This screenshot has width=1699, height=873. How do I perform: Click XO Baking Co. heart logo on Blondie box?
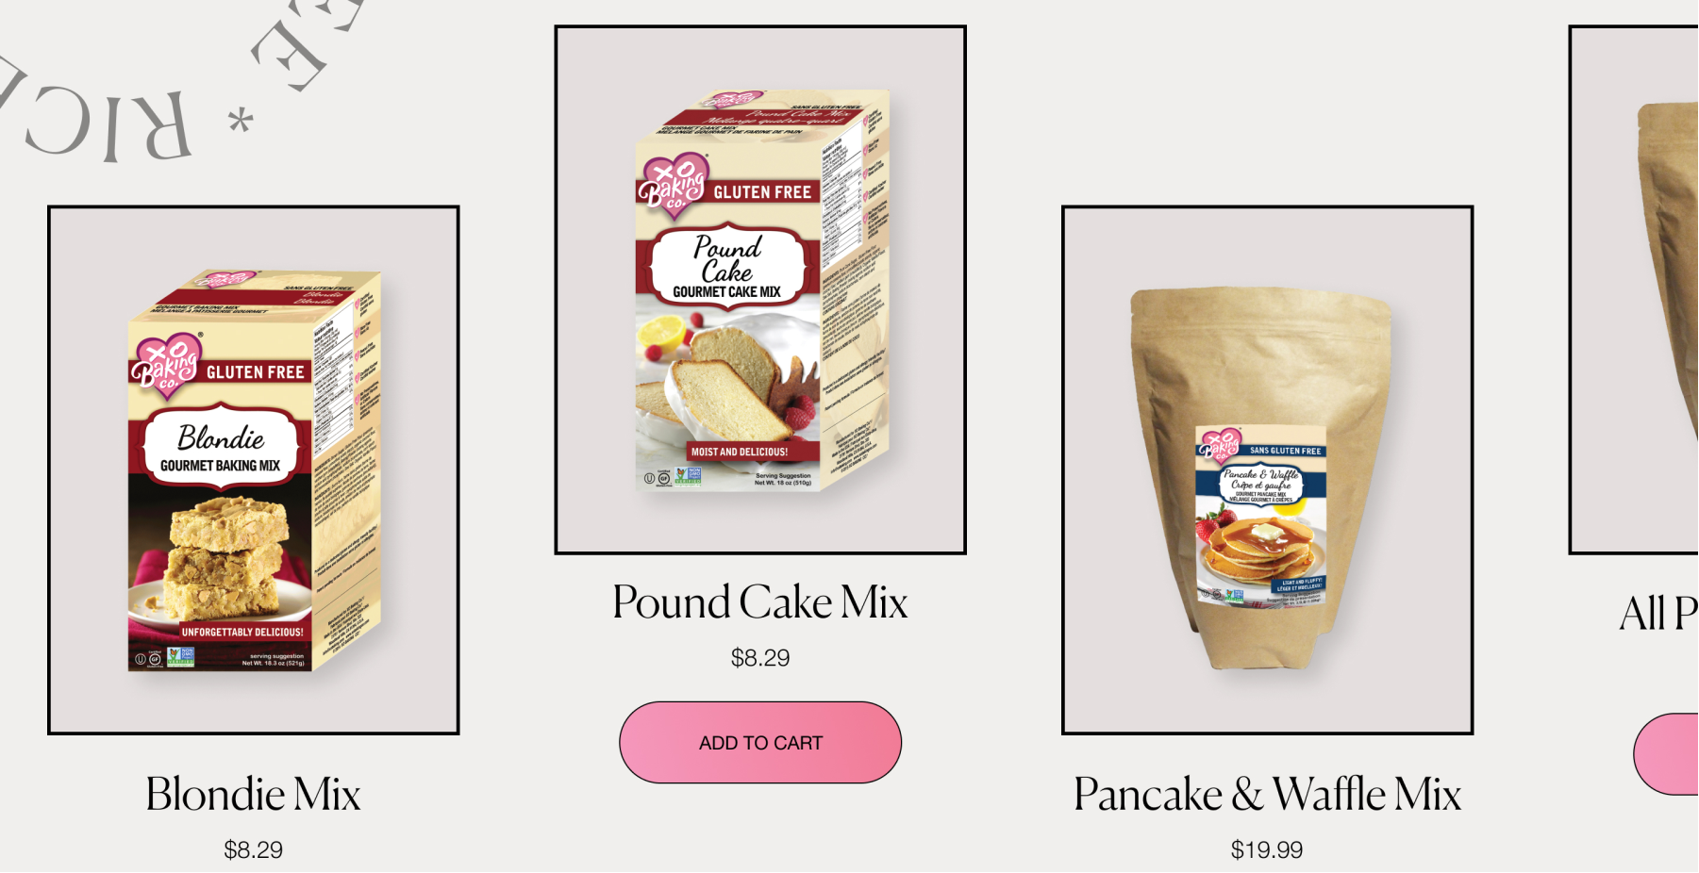click(167, 363)
